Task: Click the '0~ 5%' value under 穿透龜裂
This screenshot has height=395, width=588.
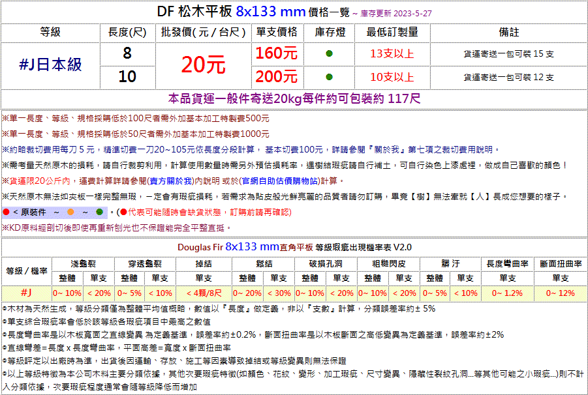Action: coord(129,293)
